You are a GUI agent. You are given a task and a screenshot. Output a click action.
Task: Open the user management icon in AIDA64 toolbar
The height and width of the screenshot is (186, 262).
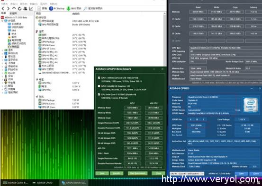pos(25,8)
